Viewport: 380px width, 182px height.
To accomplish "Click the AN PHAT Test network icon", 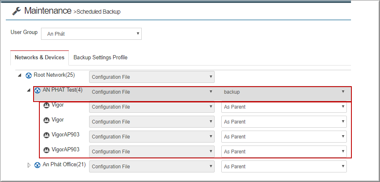I will (37, 90).
